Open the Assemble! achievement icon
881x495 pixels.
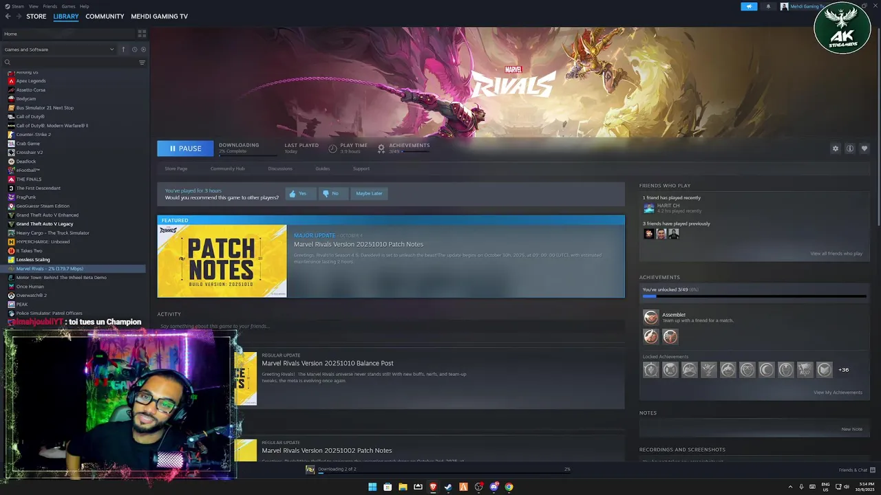coord(650,317)
